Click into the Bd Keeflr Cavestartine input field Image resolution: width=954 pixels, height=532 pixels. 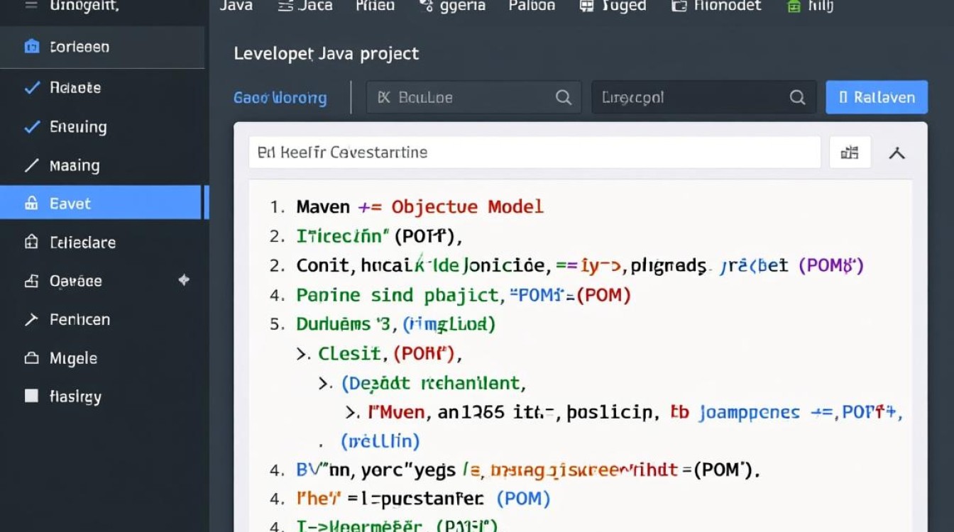click(x=534, y=153)
